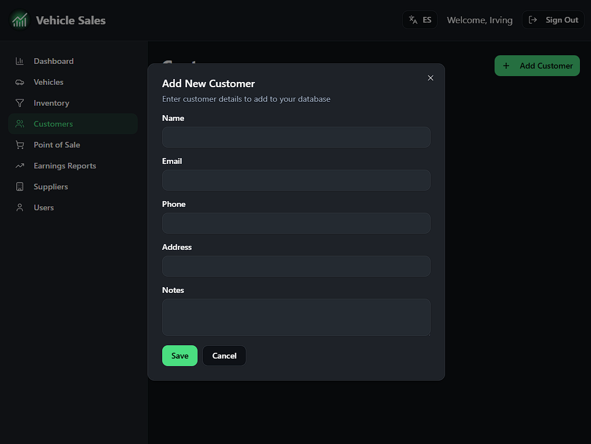Screen dimensions: 591x444
Task: Click the Point of Sale cart icon
Action: coord(20,145)
